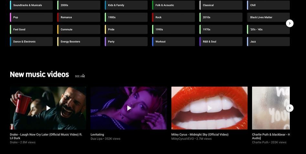306x154 pixels.
Task: Select the Pride category
Action: click(x=126, y=29)
